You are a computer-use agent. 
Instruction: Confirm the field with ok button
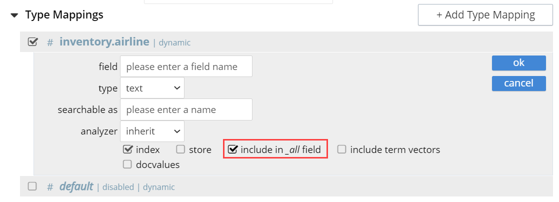518,63
